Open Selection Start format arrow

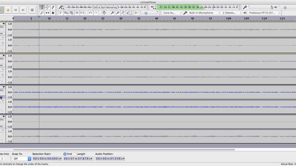[61, 159]
